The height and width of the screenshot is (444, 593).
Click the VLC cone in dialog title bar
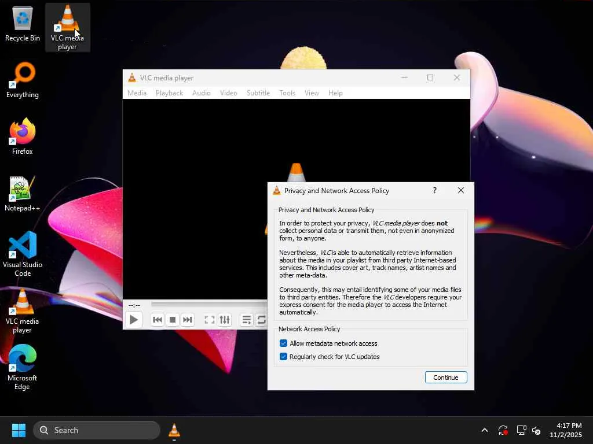click(277, 190)
